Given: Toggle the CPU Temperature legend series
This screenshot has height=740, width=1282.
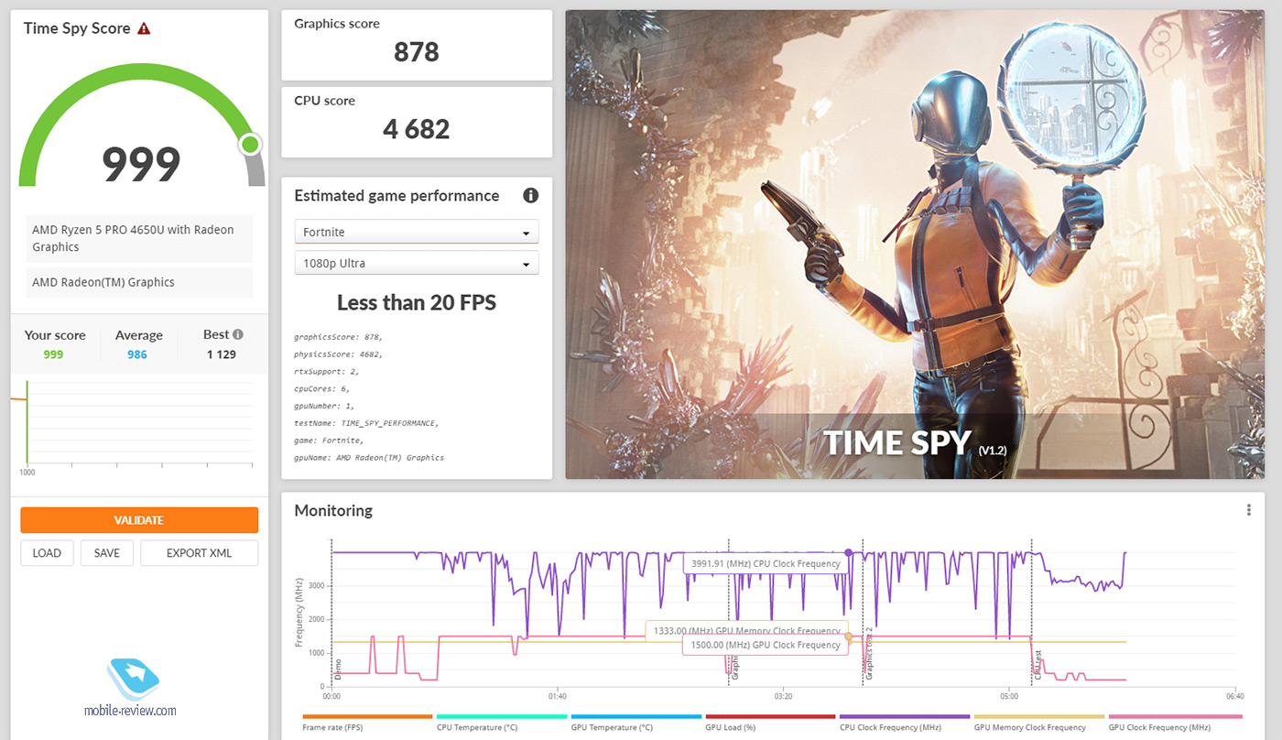Looking at the screenshot, I should pyautogui.click(x=501, y=722).
